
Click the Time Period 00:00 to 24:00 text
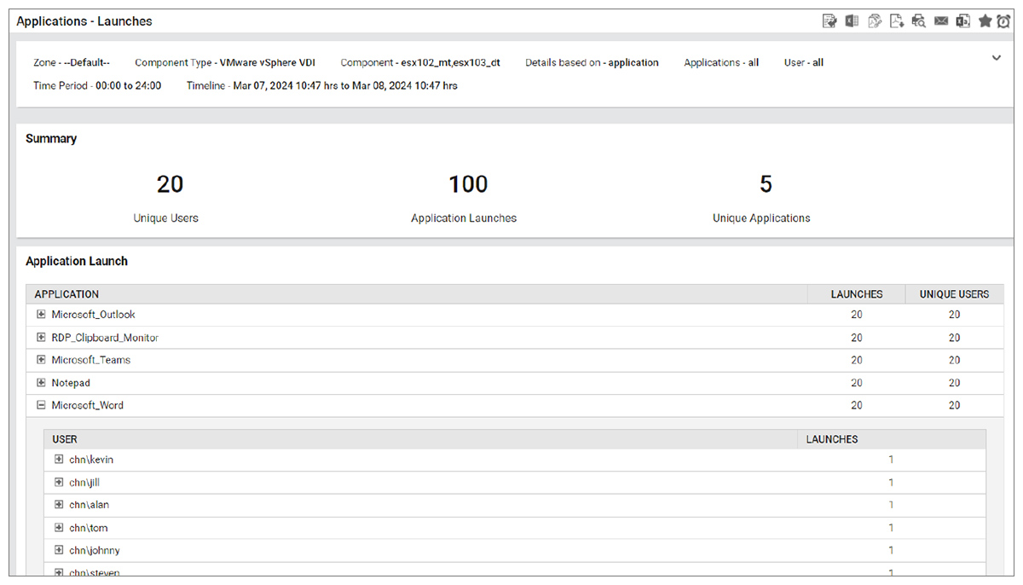click(97, 85)
